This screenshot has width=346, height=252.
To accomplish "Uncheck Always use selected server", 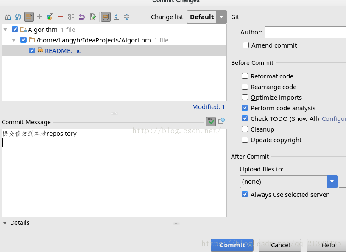I will [245, 194].
